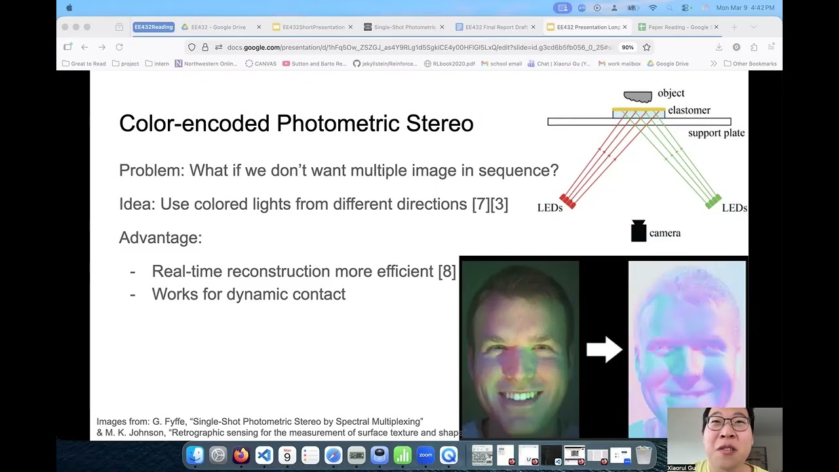
Task: Click the shield tracking protection icon
Action: (x=191, y=47)
